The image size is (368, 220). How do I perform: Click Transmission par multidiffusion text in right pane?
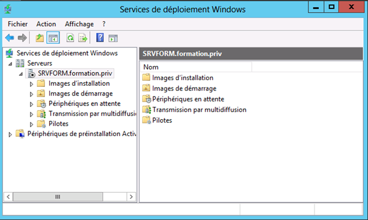coord(200,109)
